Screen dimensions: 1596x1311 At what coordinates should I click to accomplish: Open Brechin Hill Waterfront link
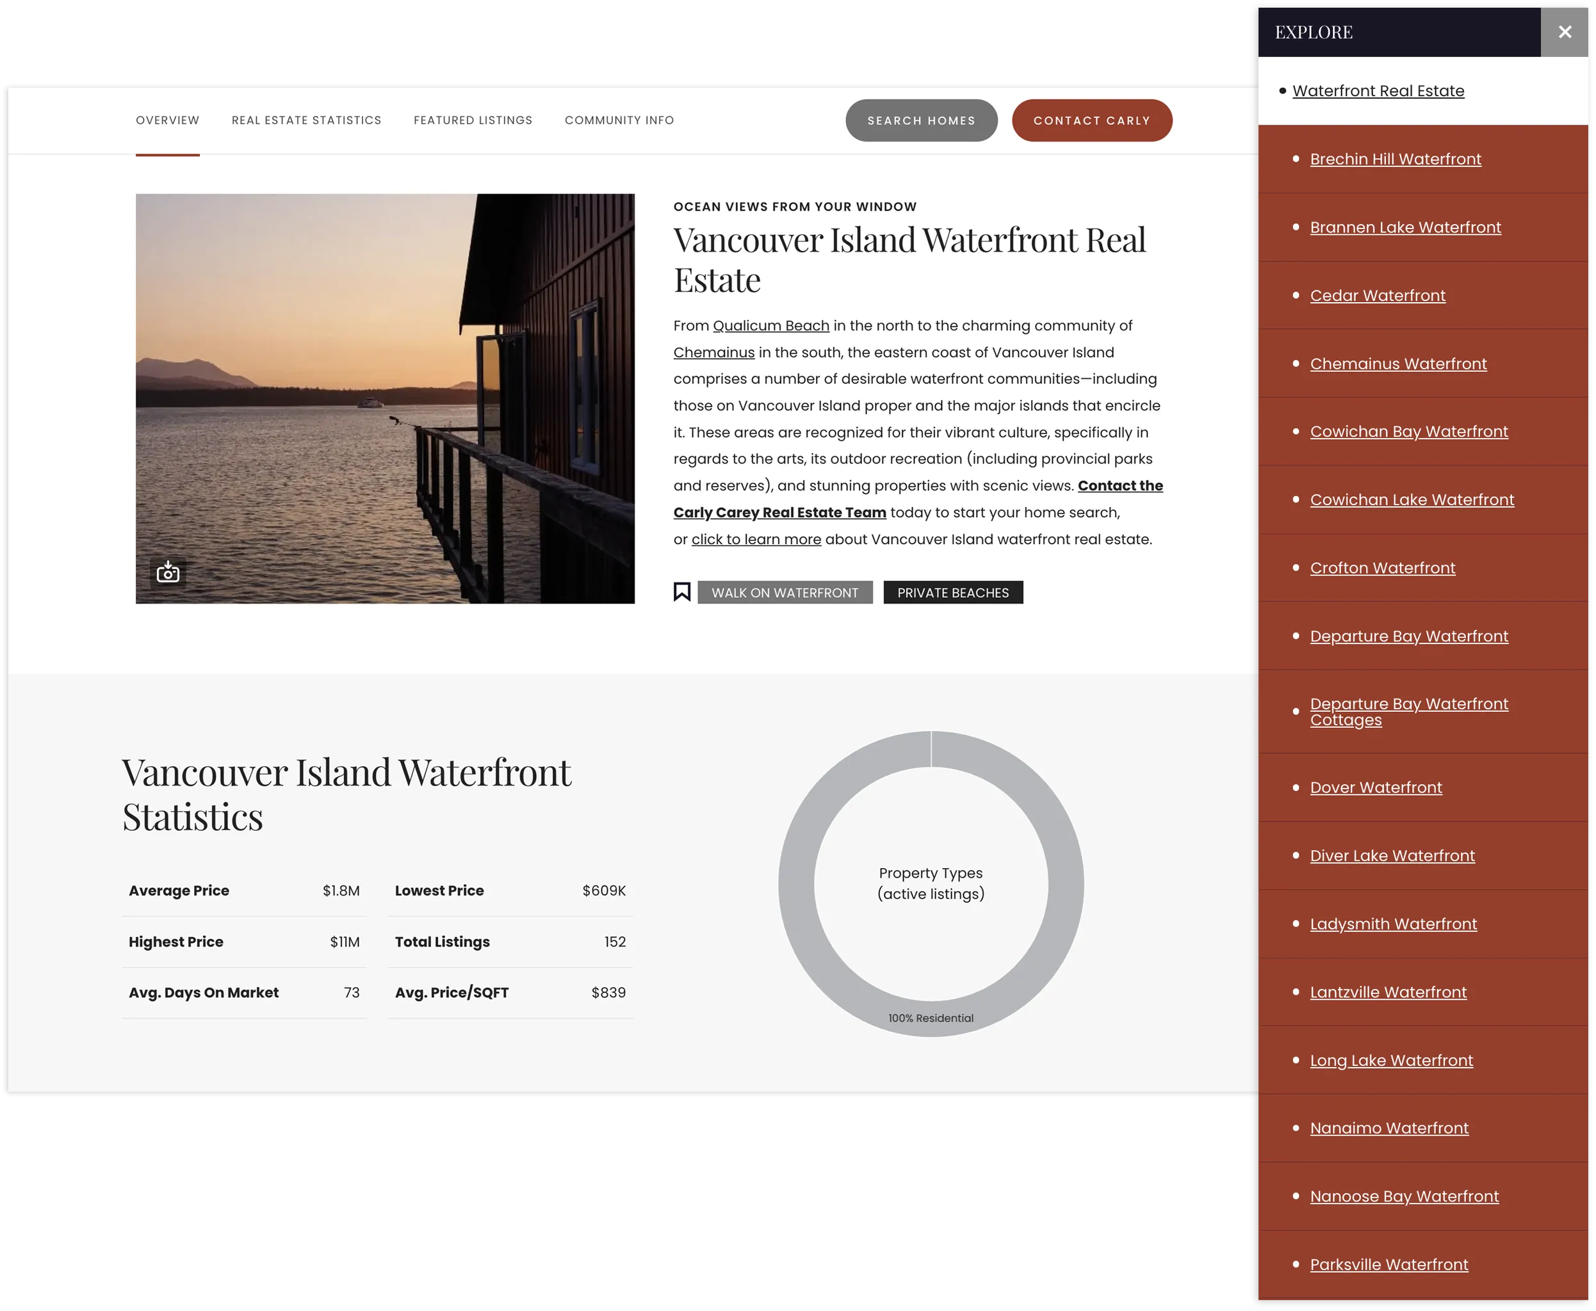(x=1395, y=159)
